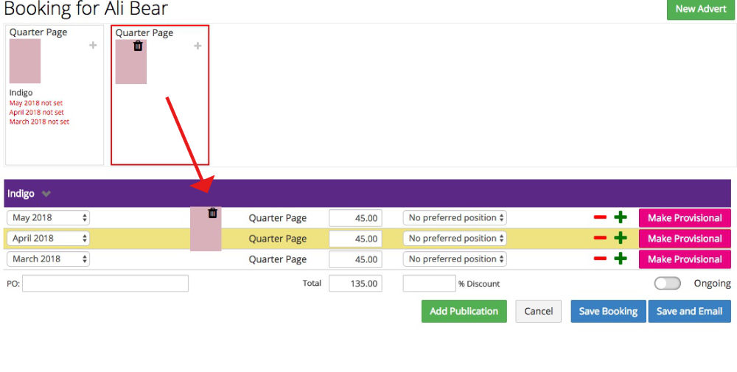Open the April 2018 month dropdown
This screenshot has height=372, width=737.
pos(49,238)
